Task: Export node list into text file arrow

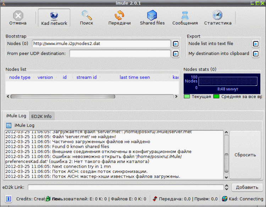Action: click(x=256, y=44)
